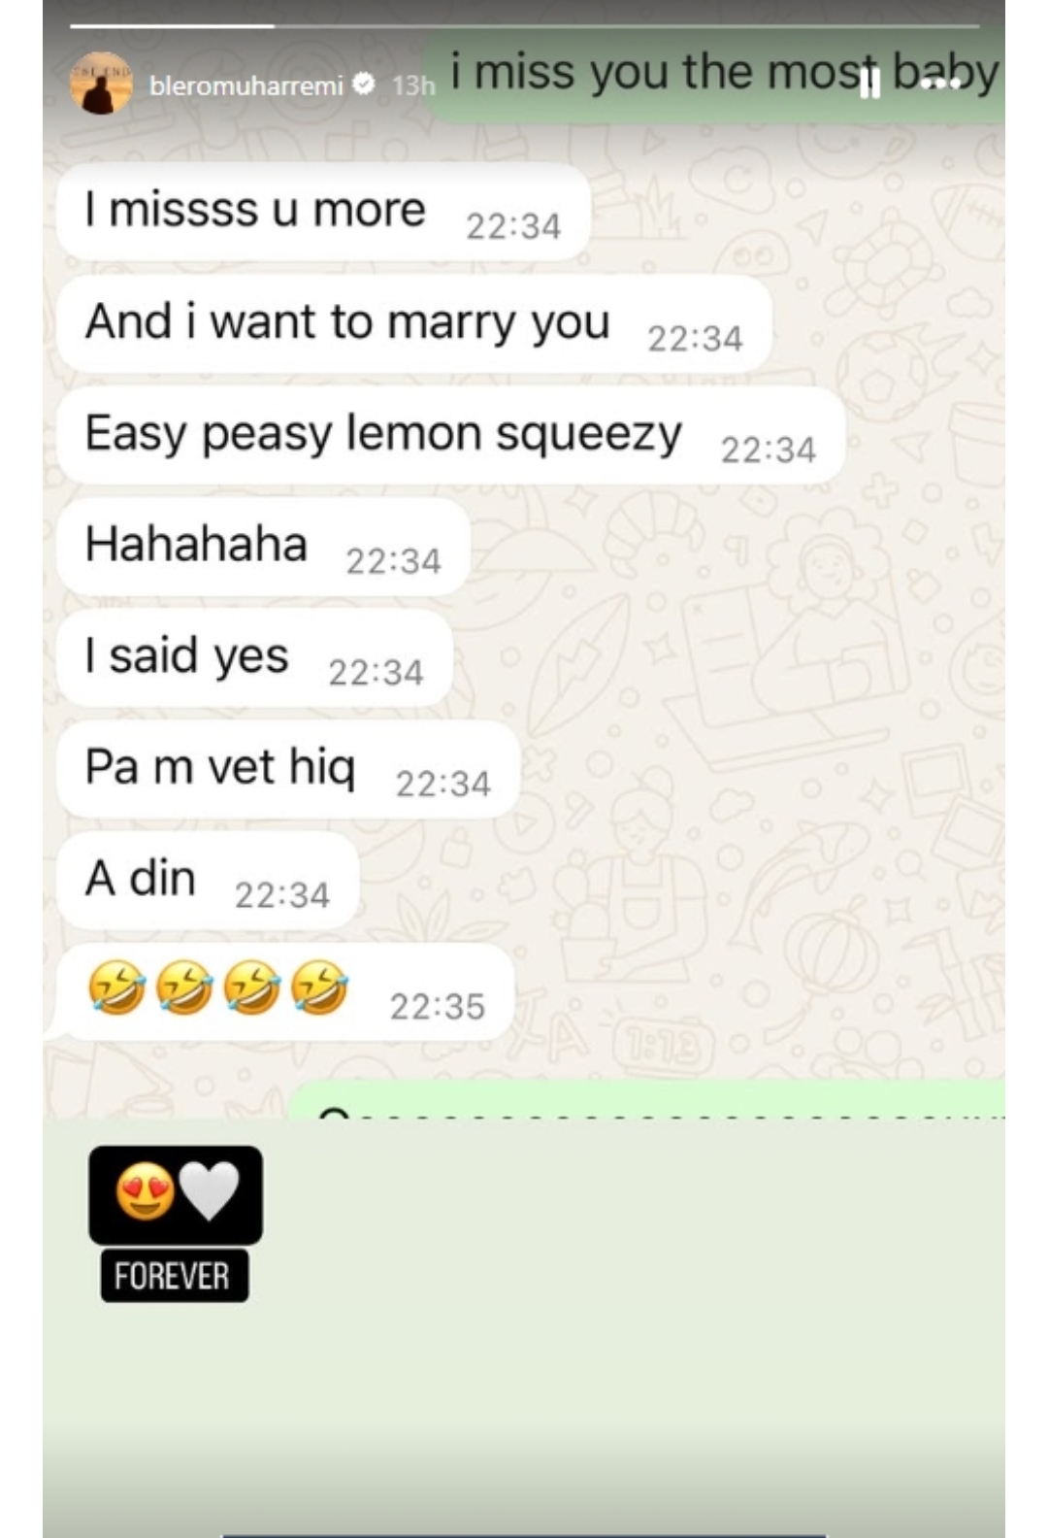
Task: Click the first laughing emoji in the message
Action: (x=116, y=988)
